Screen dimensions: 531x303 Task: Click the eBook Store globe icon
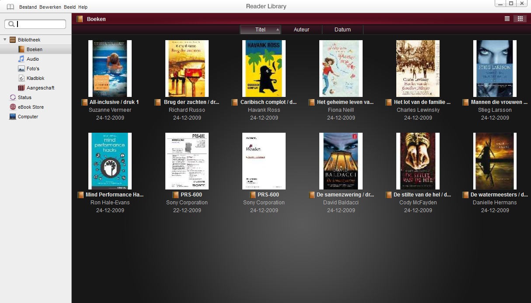(x=13, y=107)
